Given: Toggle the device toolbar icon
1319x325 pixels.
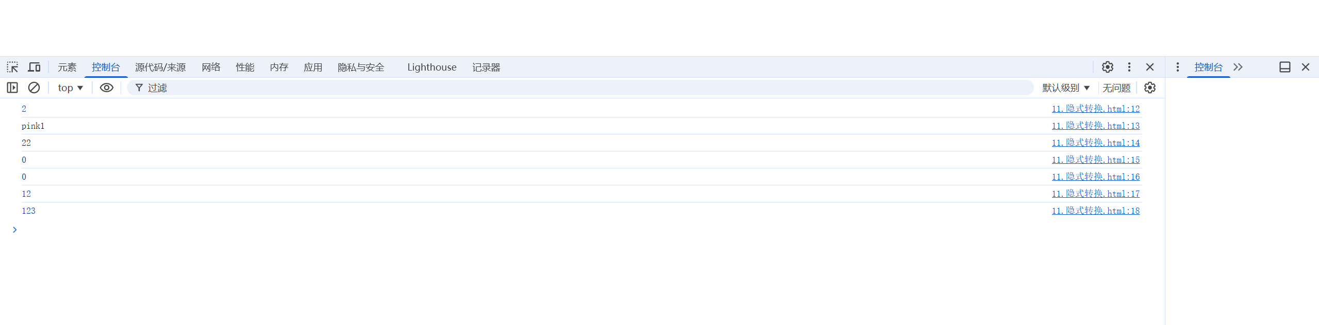Looking at the screenshot, I should 34,67.
